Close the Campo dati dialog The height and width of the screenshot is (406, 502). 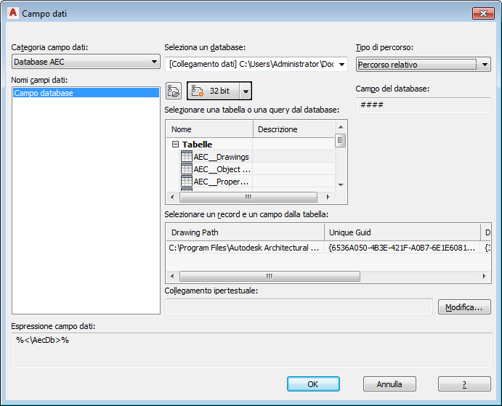483,13
